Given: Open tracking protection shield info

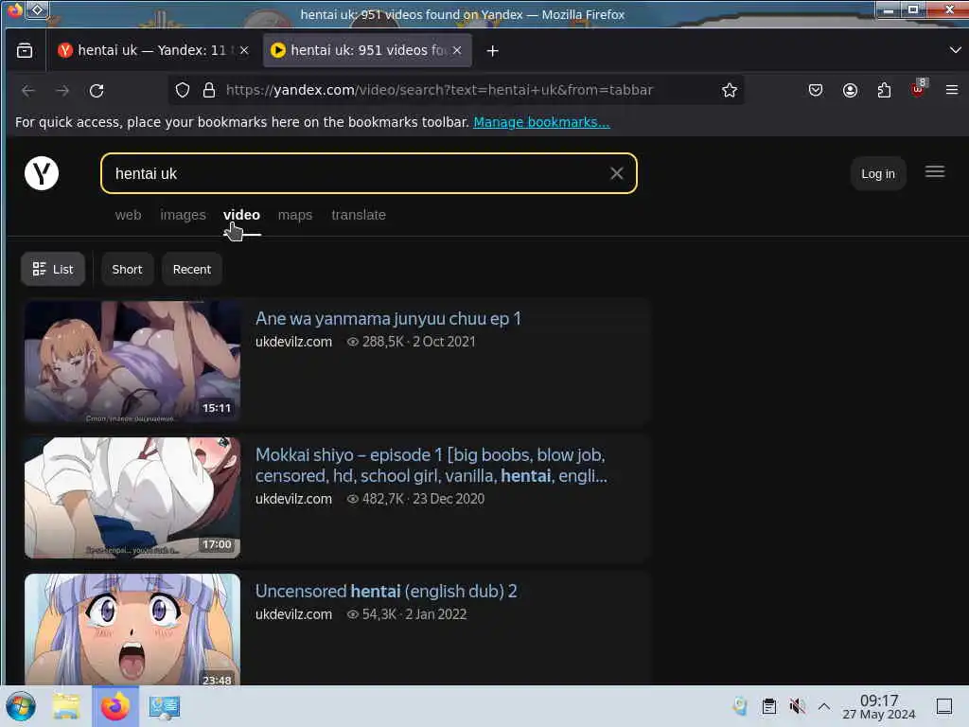Looking at the screenshot, I should click(183, 90).
